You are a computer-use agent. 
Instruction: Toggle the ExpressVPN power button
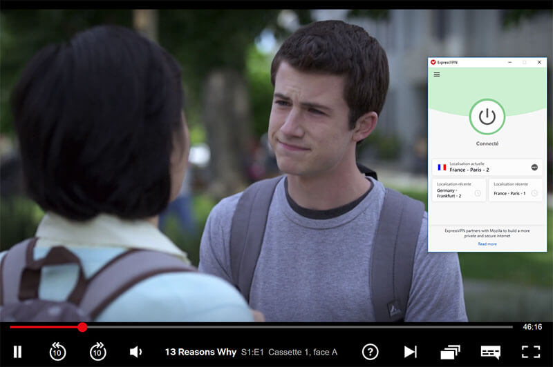pos(487,117)
